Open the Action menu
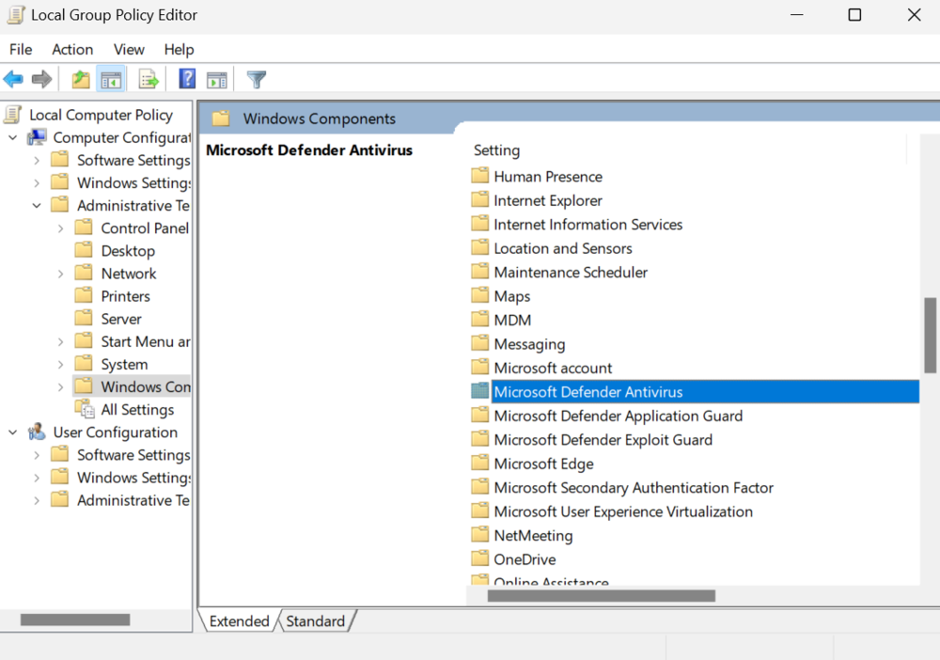 72,49
